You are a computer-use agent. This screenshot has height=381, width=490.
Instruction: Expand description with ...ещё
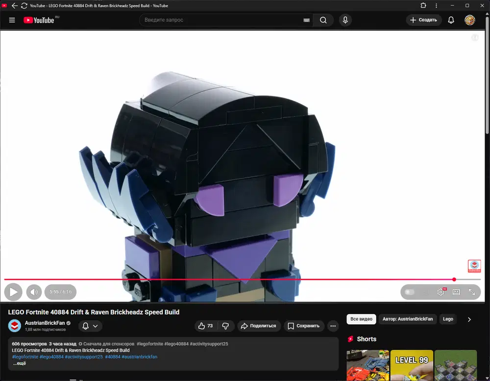(x=20, y=363)
